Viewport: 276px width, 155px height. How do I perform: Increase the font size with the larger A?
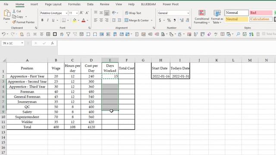click(82, 13)
